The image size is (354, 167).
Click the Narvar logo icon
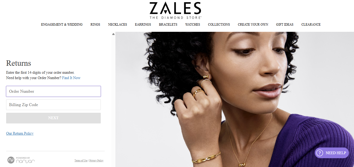pyautogui.click(x=11, y=160)
